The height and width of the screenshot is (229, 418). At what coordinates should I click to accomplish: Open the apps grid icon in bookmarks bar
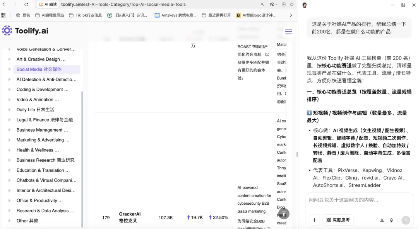tap(3, 15)
